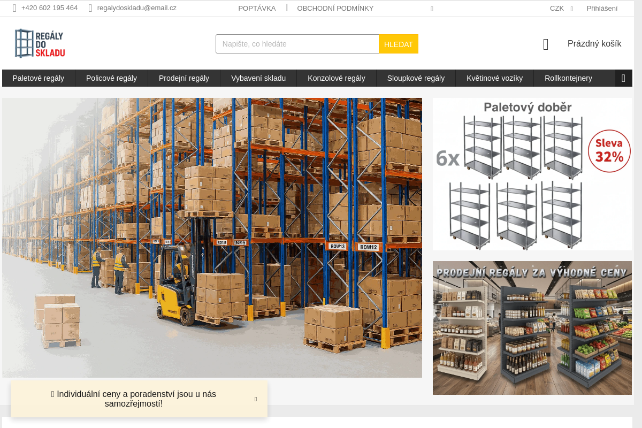Call the +420 602 195 464 number link
The height and width of the screenshot is (428, 642).
(49, 8)
